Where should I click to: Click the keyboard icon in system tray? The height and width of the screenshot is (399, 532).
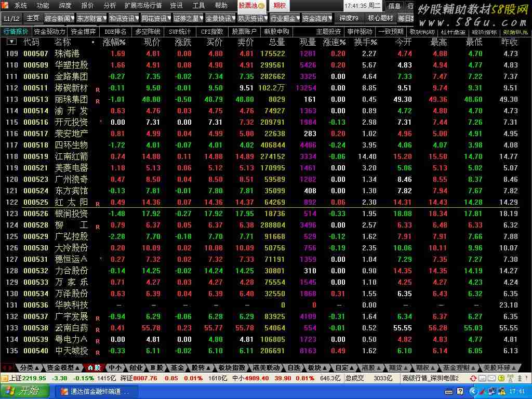click(448, 392)
